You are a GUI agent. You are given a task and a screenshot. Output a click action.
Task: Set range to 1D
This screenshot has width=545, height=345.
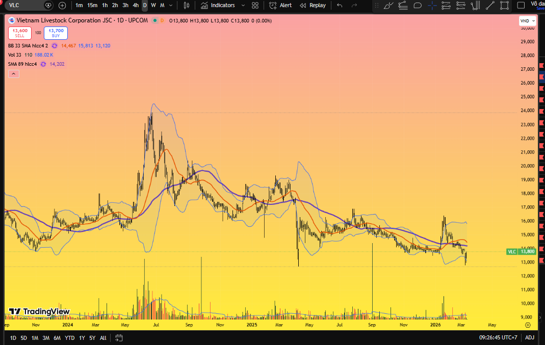click(x=13, y=338)
